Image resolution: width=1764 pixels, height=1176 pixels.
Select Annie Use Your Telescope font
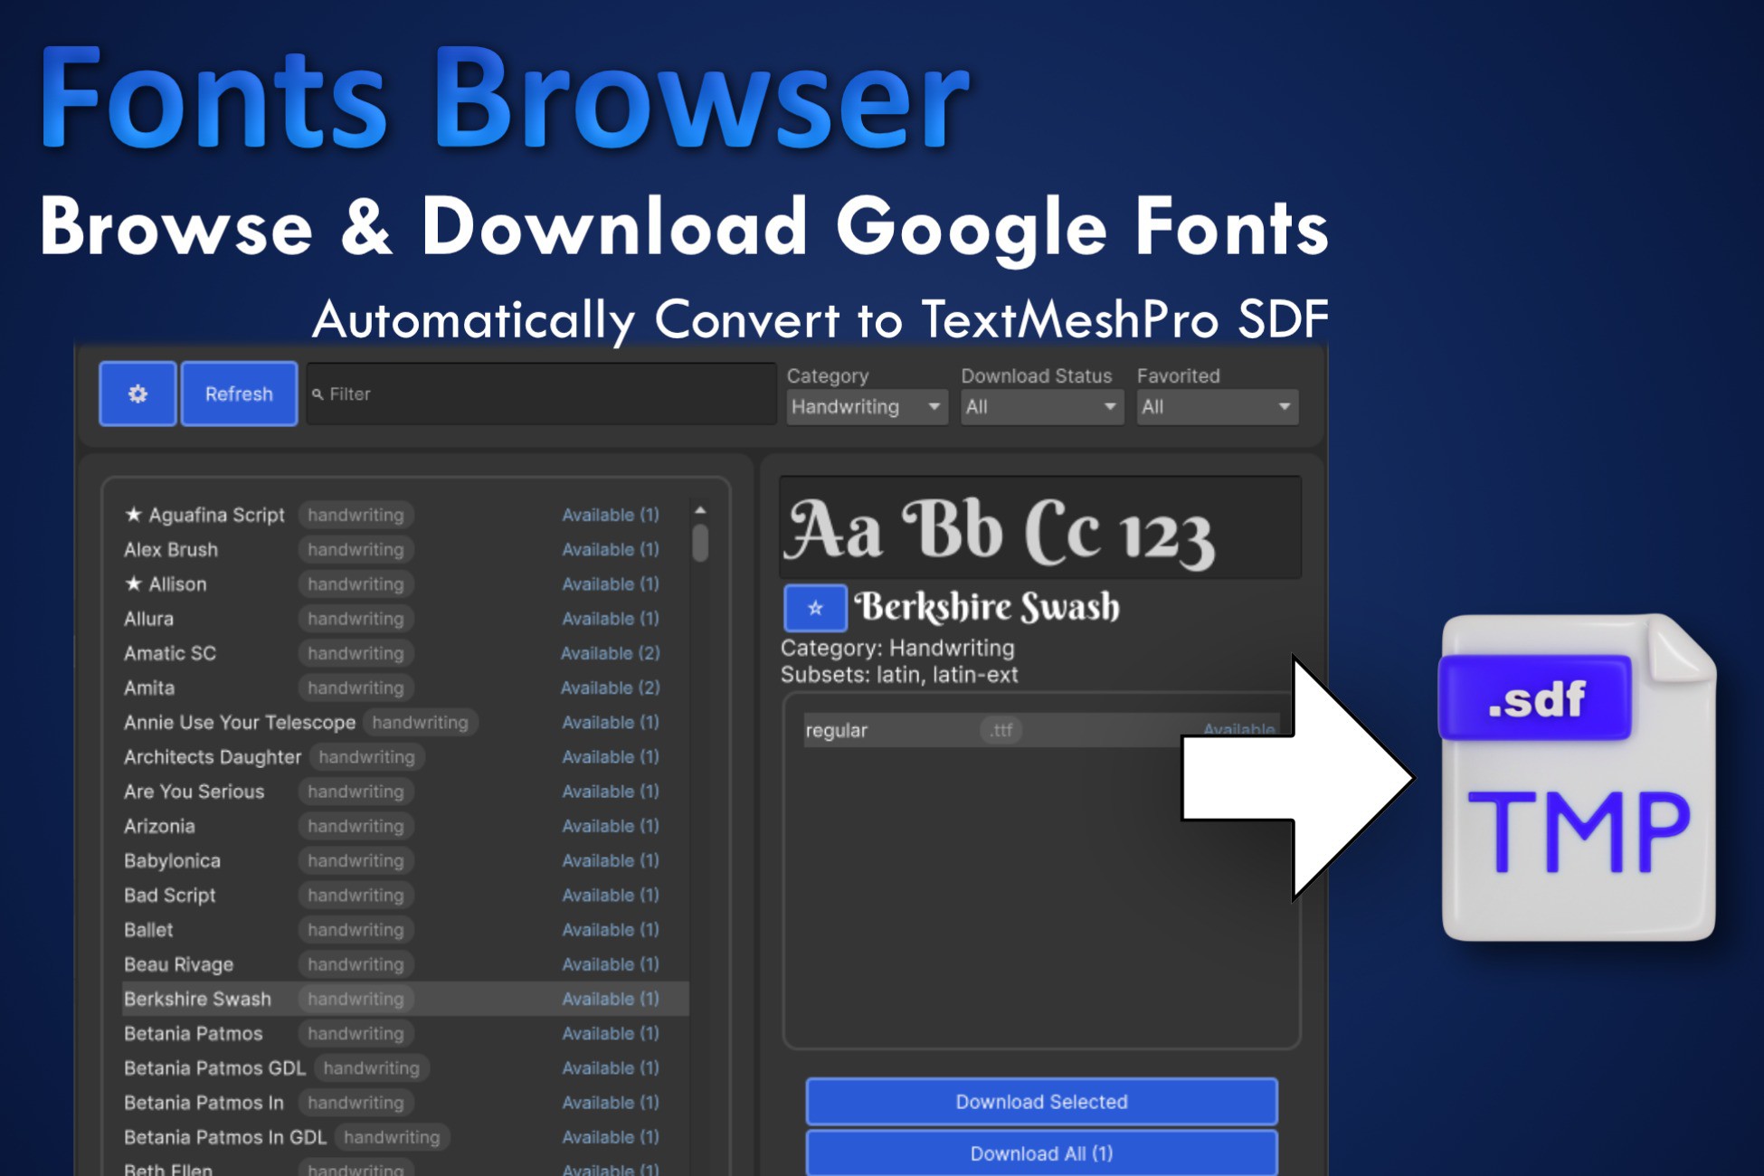(x=405, y=722)
